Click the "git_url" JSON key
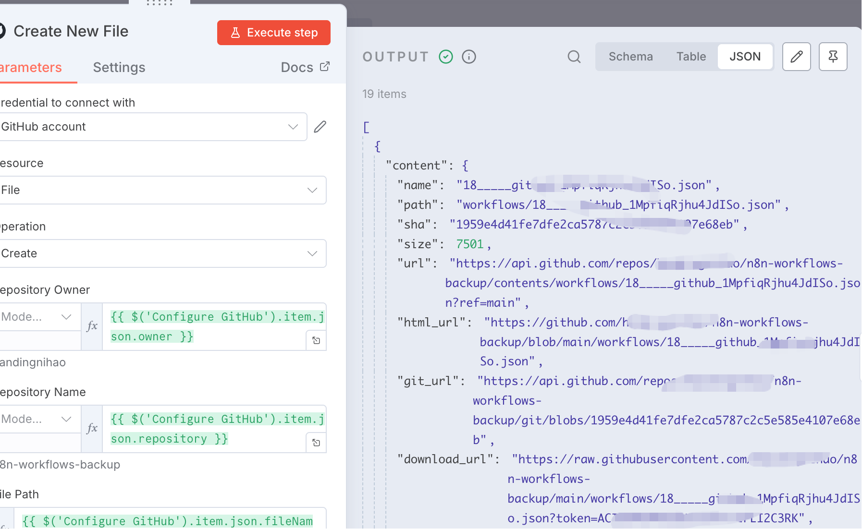The image size is (862, 529). tap(428, 381)
